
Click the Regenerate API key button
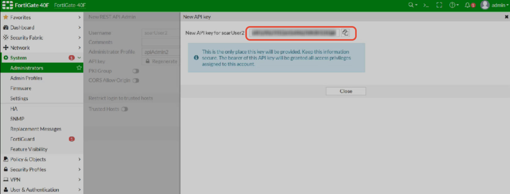pos(161,62)
